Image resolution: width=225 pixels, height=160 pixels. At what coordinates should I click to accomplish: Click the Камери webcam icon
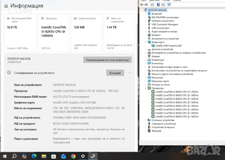tap(149, 56)
